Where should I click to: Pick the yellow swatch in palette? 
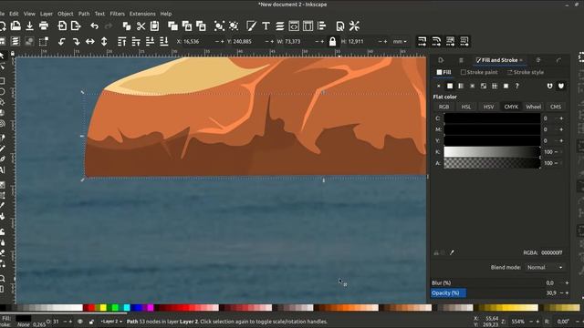(x=103, y=308)
